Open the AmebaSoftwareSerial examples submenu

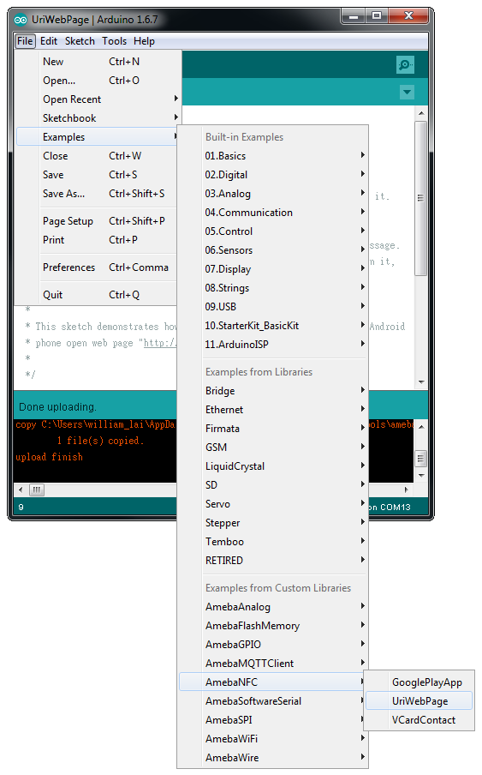click(273, 701)
